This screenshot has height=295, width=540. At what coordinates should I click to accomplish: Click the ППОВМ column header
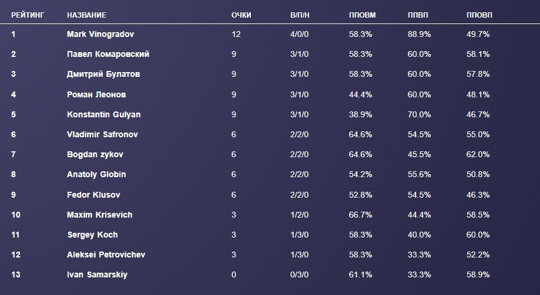coord(362,15)
